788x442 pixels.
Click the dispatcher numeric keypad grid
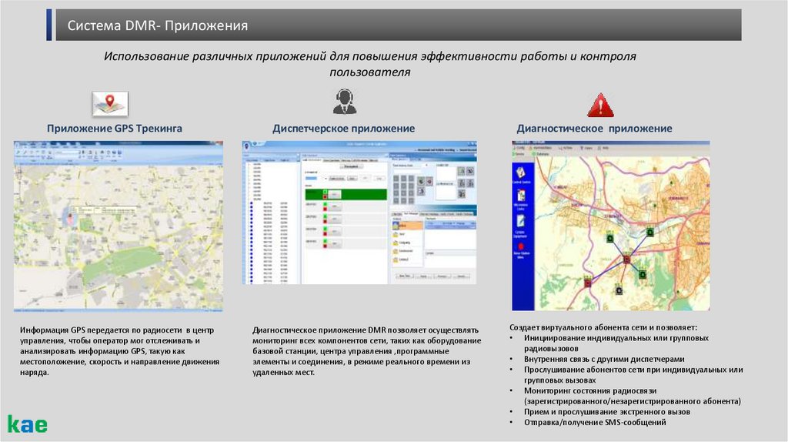click(403, 189)
